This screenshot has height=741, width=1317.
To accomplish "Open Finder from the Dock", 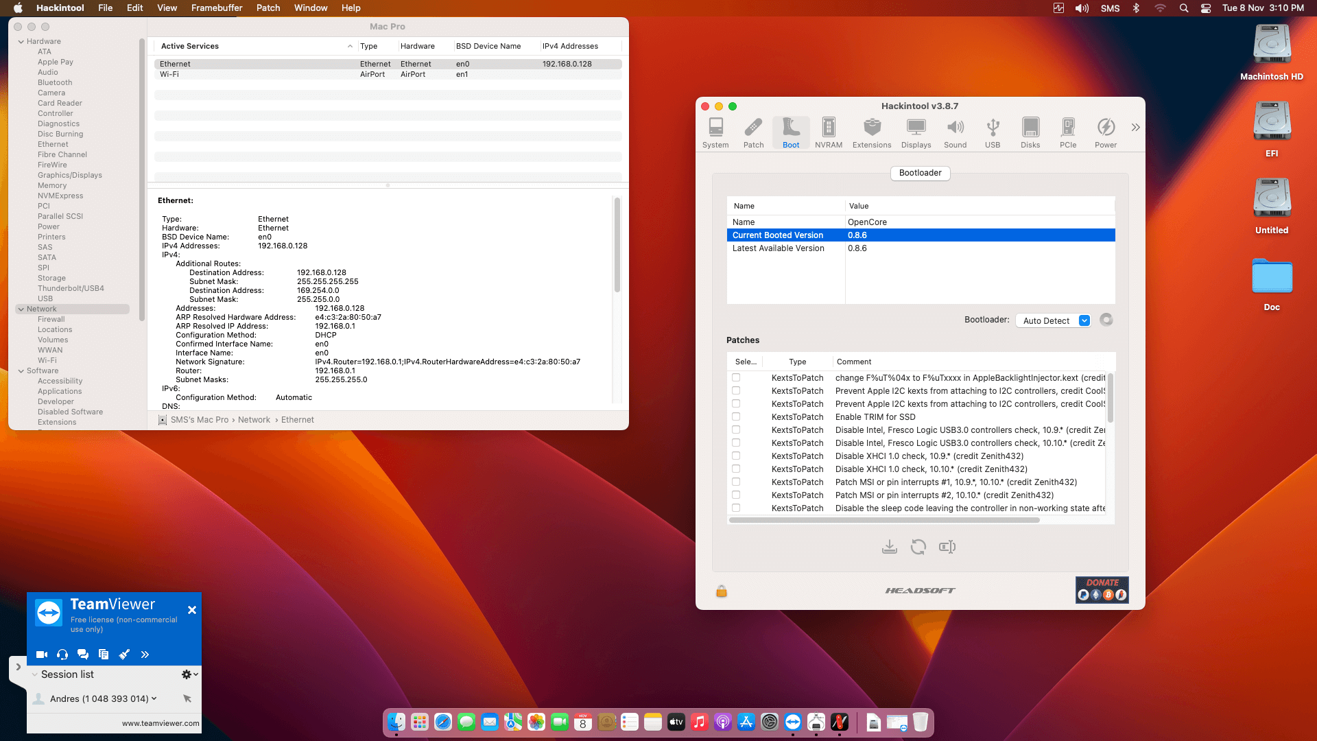I will (x=396, y=722).
